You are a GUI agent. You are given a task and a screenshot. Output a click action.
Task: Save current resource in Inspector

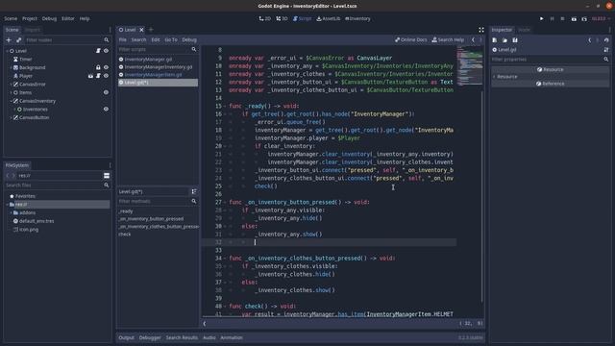(515, 40)
